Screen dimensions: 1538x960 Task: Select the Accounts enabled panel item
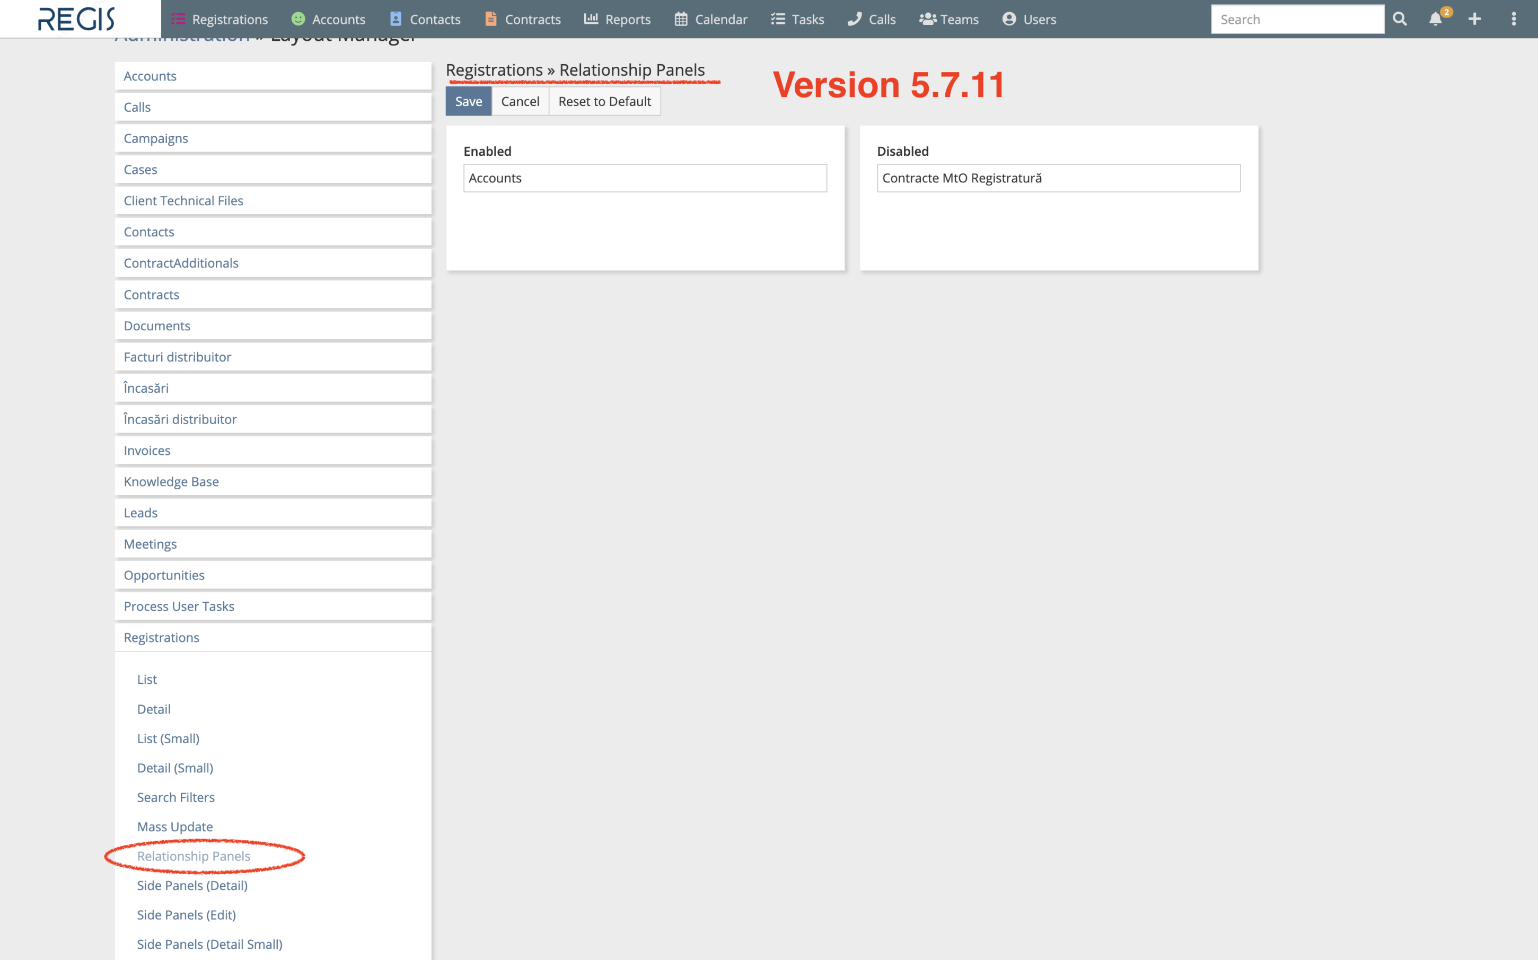click(645, 179)
